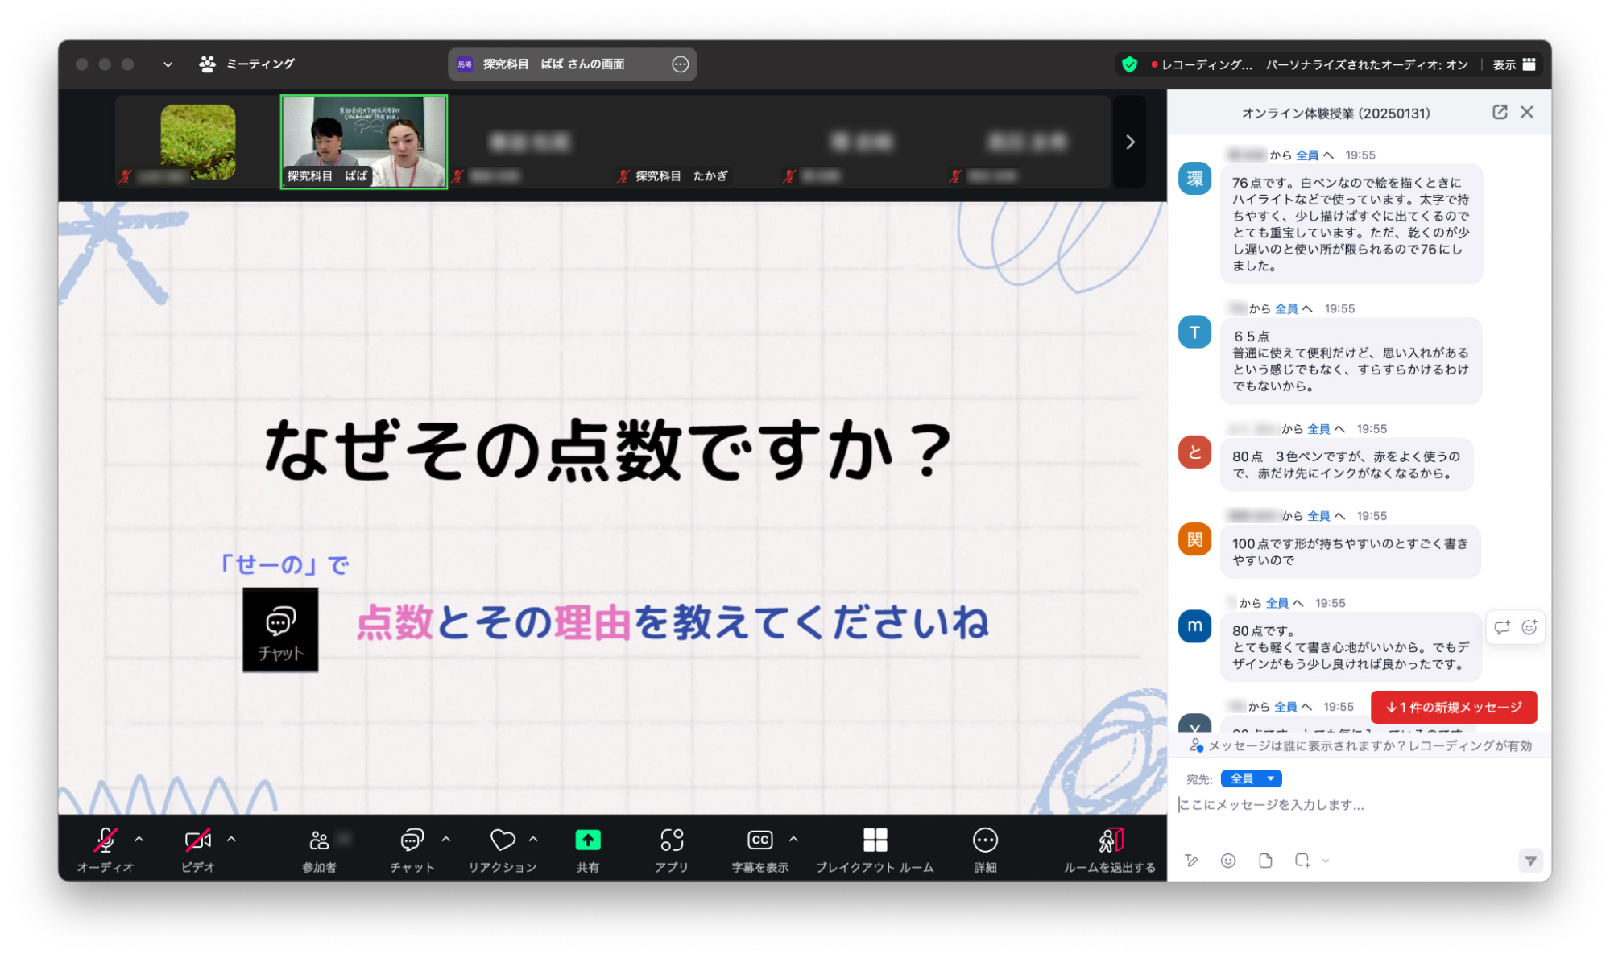Toggle the チャット panel from toolbar
This screenshot has height=958, width=1610.
click(x=412, y=849)
